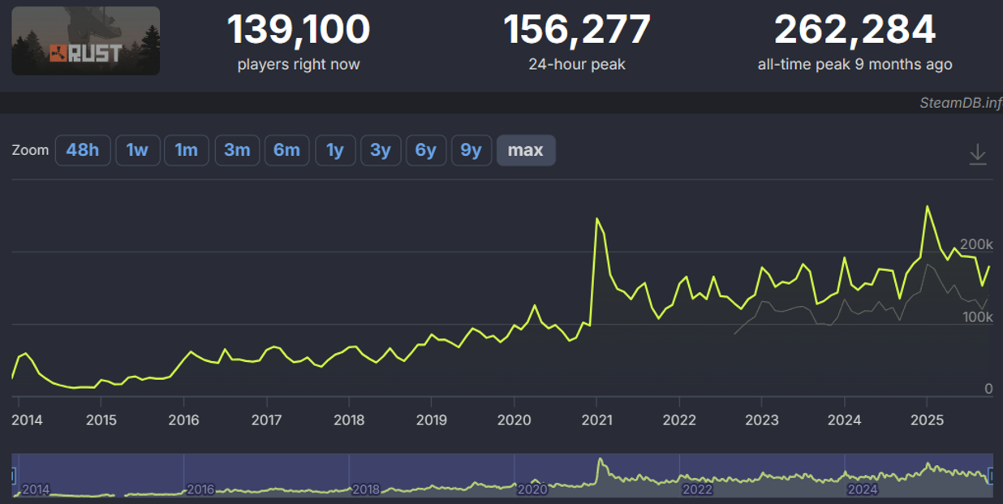1003x504 pixels.
Task: Click the Rust game logo thumbnail
Action: [x=86, y=41]
